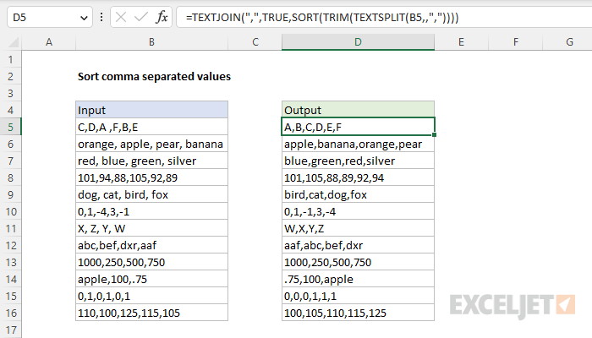Click the fill handle of cell D5
592x338 pixels.
pyautogui.click(x=434, y=134)
